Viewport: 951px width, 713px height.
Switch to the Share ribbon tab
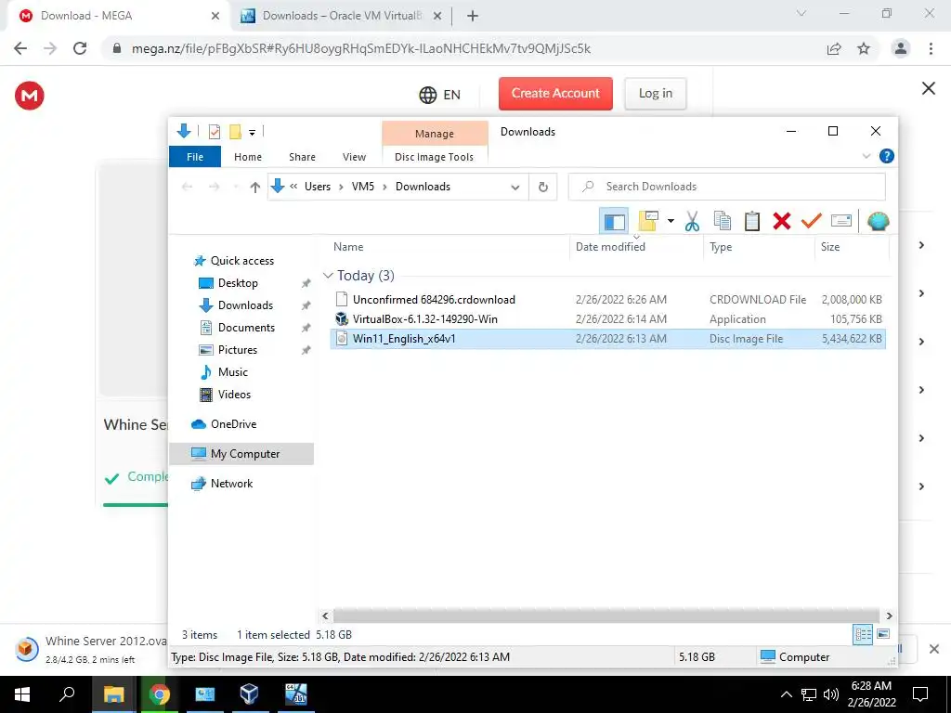point(302,157)
